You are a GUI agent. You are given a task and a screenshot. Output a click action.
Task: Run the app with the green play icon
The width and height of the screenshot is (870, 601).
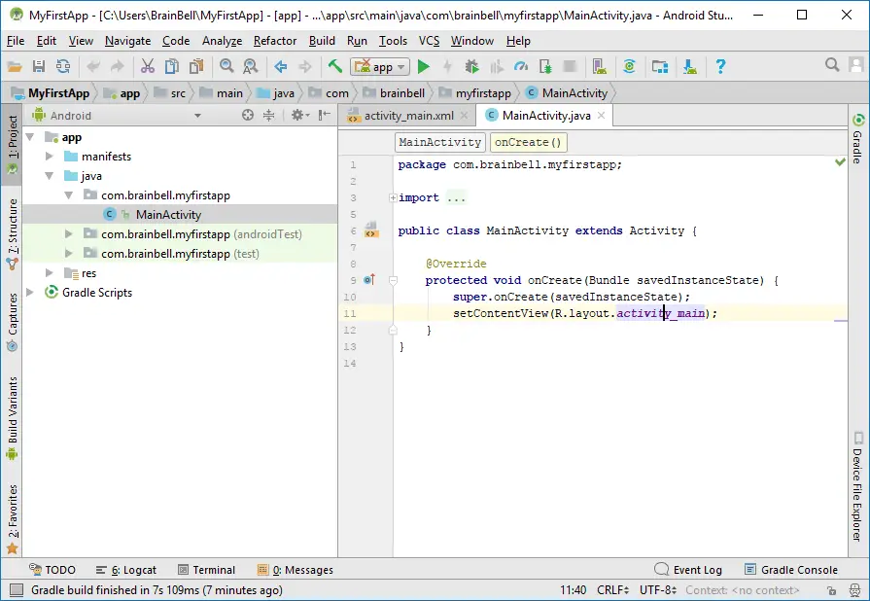pos(424,67)
